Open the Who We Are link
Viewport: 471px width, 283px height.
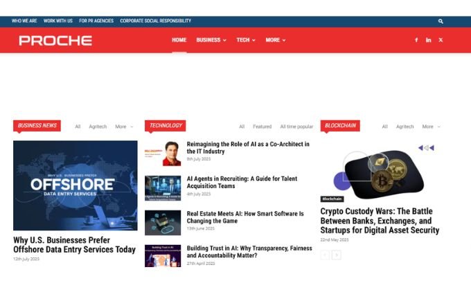(x=24, y=21)
